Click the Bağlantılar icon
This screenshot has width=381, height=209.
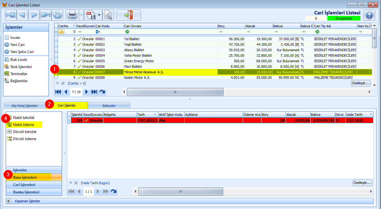pyautogui.click(x=7, y=81)
